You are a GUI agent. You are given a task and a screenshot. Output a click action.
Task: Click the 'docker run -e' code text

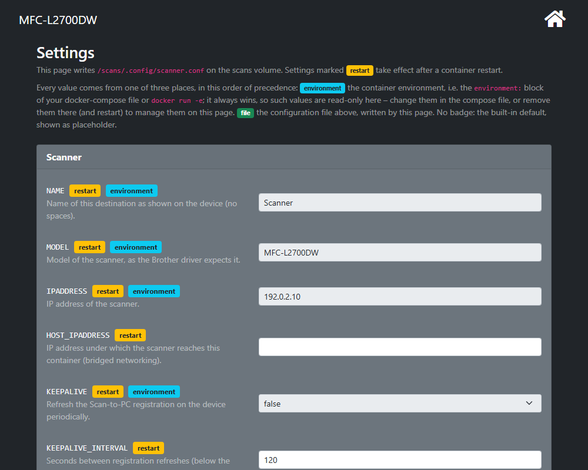tap(177, 100)
